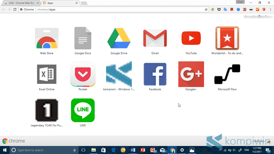
Task: Open the YouTube app
Action: pos(191,38)
